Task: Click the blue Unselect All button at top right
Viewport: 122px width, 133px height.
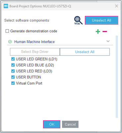Action: click(x=101, y=20)
